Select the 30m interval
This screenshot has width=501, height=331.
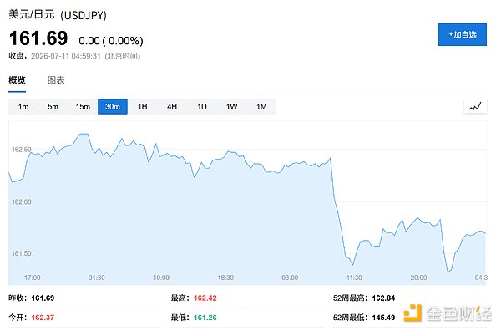click(113, 106)
